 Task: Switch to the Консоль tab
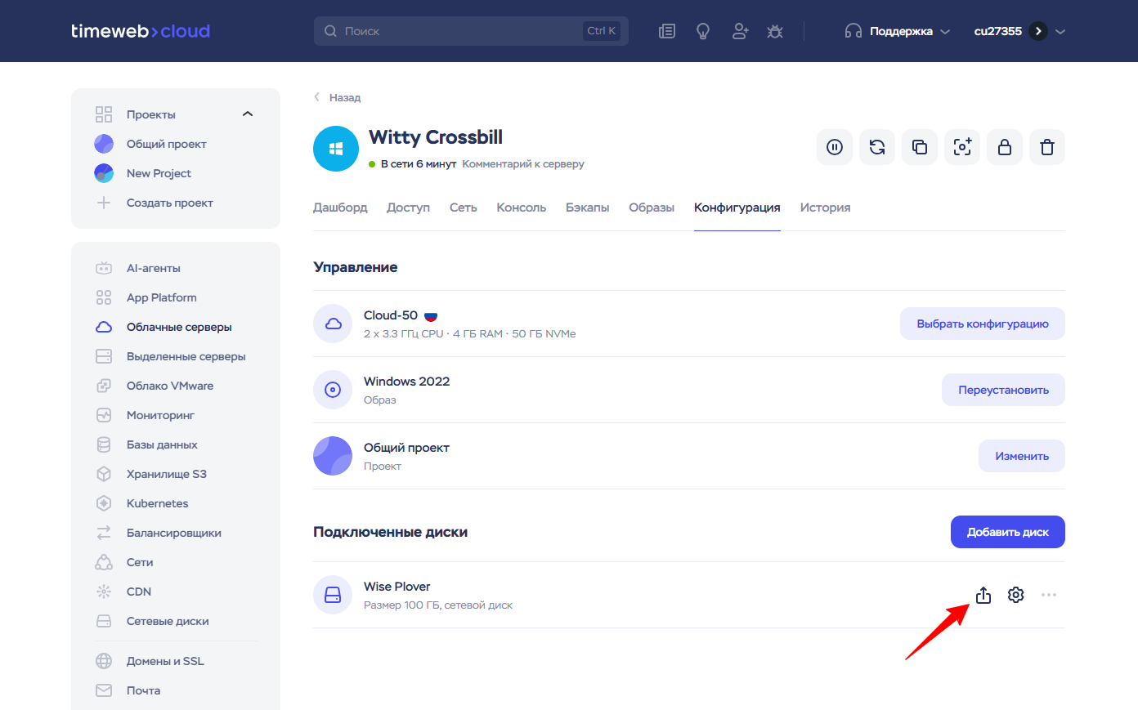pyautogui.click(x=521, y=208)
